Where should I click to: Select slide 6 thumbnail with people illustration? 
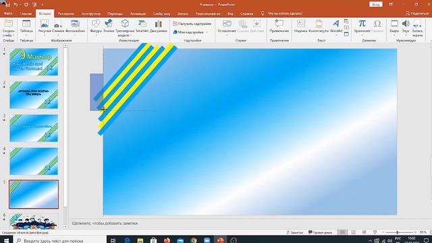pos(34,221)
